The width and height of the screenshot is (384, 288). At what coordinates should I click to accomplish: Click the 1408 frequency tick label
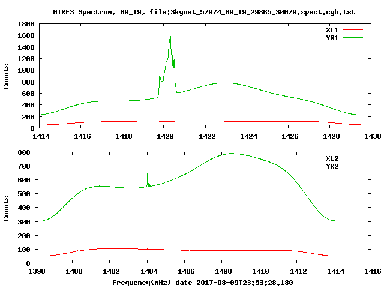click(x=223, y=271)
